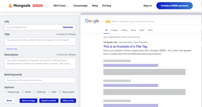Click the mangools.com breadcrumb URL

tap(125, 42)
